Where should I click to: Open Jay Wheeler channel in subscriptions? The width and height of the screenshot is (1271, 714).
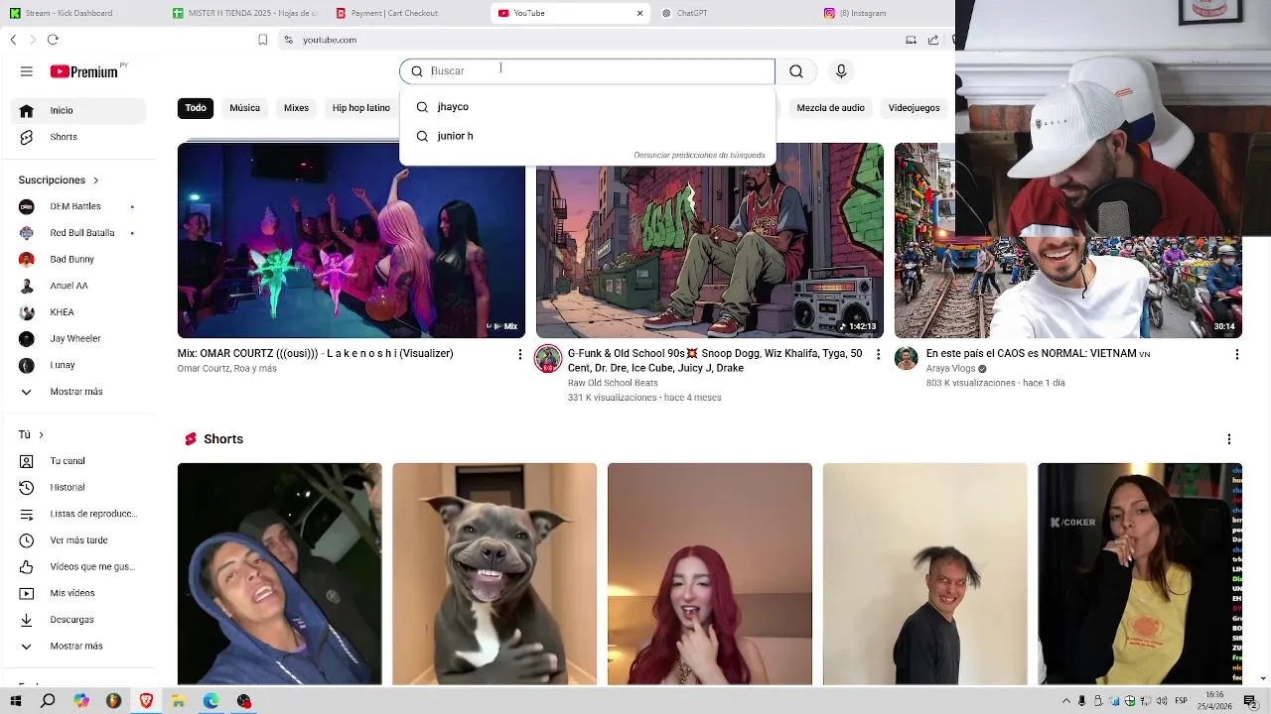pos(77,338)
